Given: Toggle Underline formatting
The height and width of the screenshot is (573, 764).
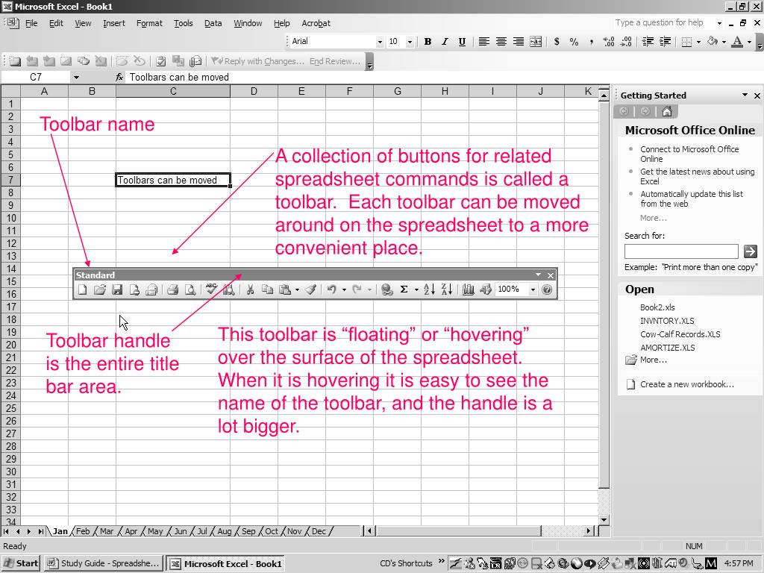Looking at the screenshot, I should (462, 42).
